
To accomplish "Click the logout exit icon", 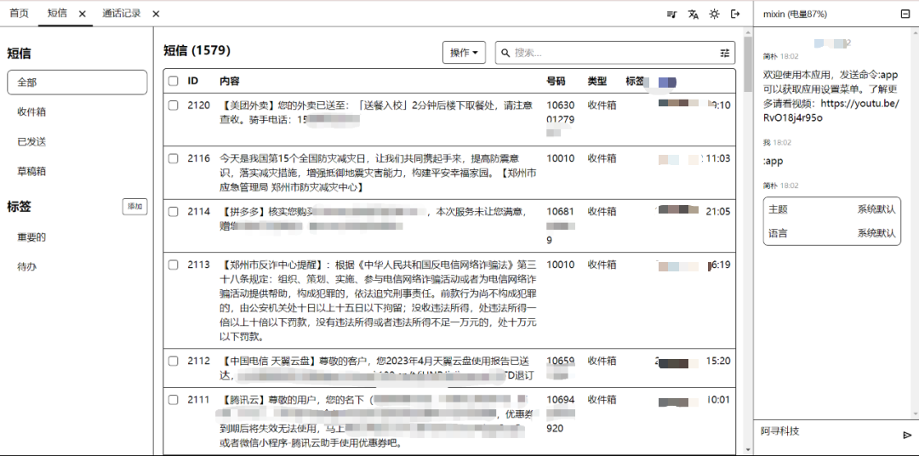I will tap(735, 14).
